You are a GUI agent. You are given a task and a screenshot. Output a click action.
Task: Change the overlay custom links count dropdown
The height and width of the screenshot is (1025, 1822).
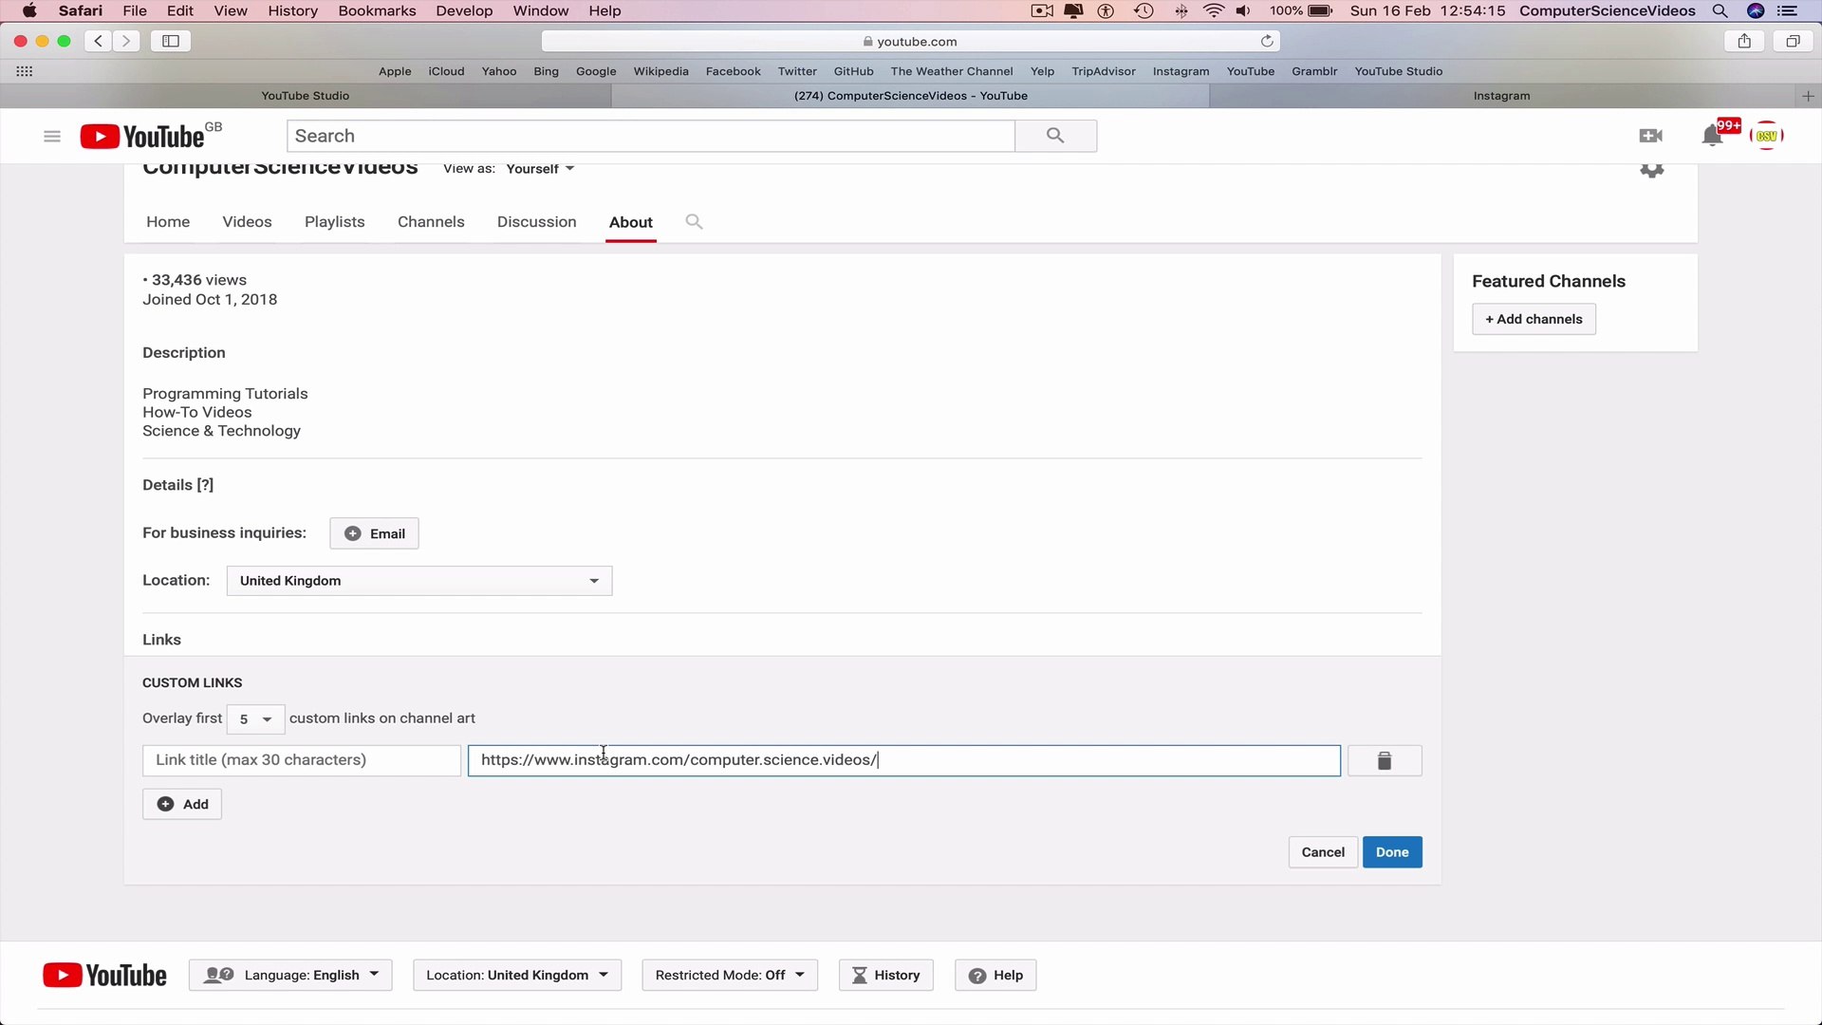tap(253, 719)
